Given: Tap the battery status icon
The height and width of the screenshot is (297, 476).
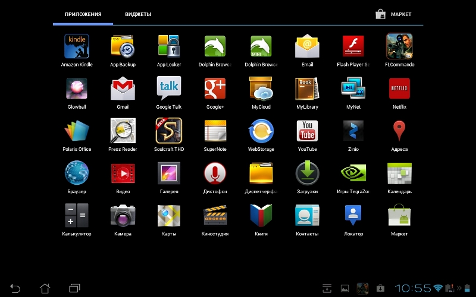Looking at the screenshot, I should coord(467,288).
